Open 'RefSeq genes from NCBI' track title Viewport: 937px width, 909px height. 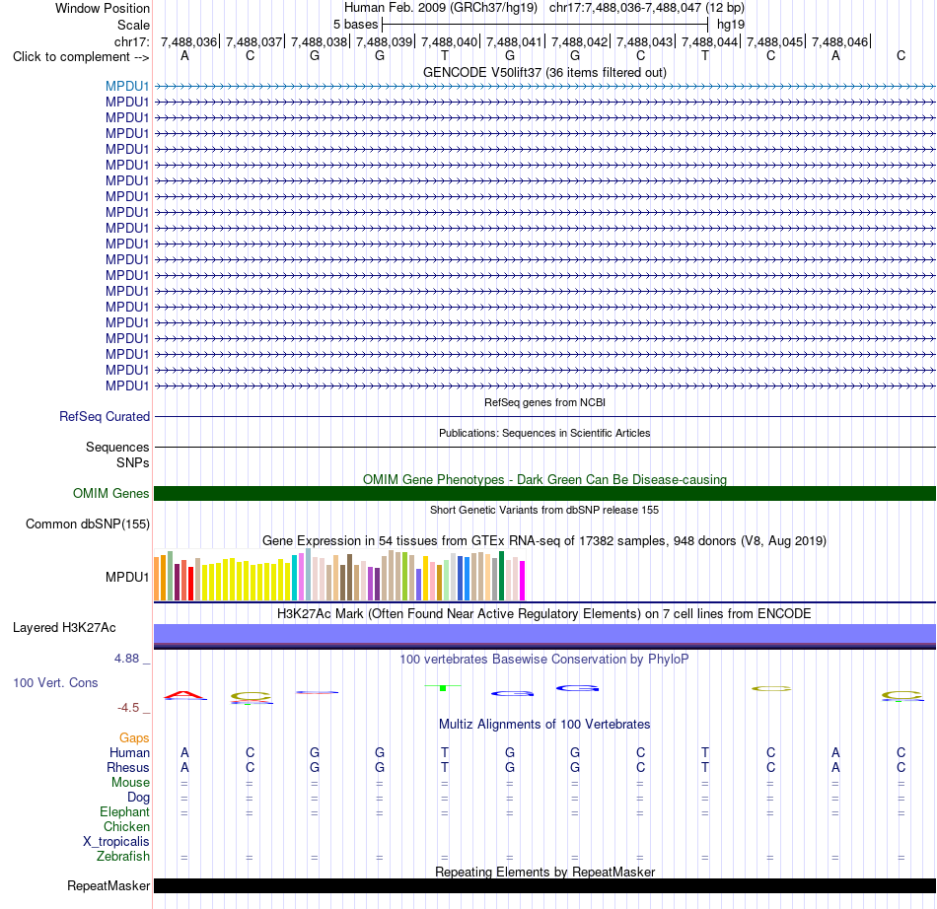point(544,402)
